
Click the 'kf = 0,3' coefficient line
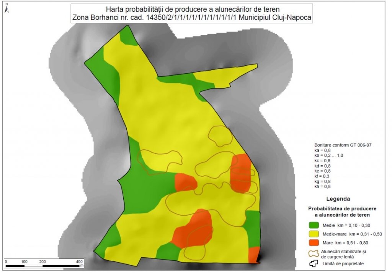322,176
